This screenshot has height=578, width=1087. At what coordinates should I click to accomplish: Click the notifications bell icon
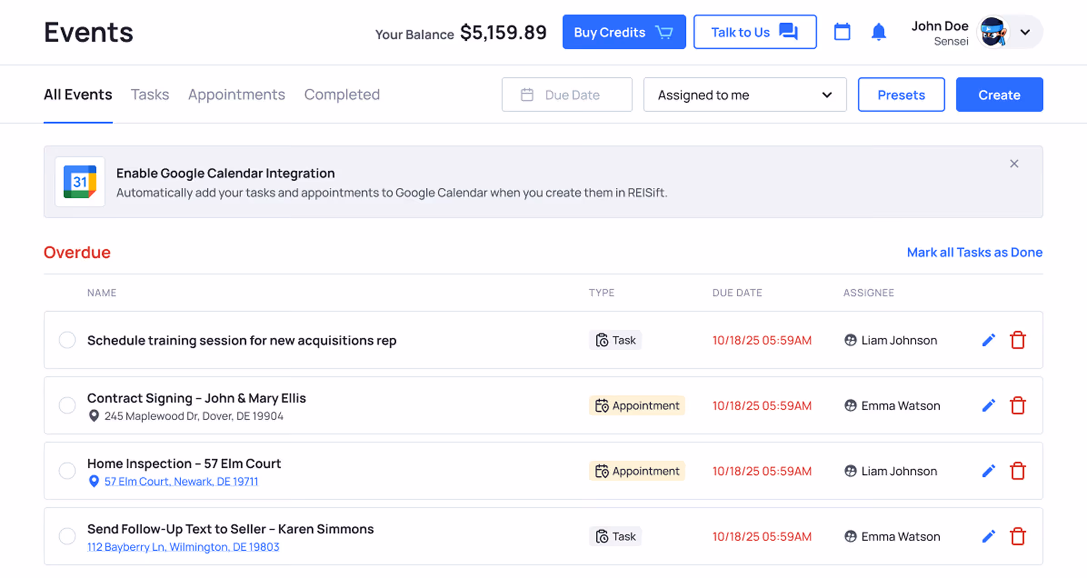point(878,32)
